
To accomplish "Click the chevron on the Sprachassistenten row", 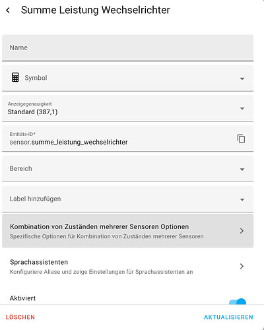I will 242,266.
